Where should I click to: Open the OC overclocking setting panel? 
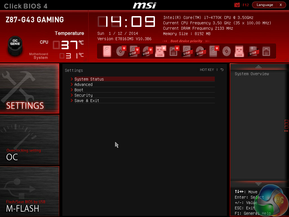point(29,140)
